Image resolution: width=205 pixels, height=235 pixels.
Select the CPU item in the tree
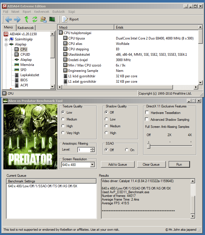[x=24, y=49]
